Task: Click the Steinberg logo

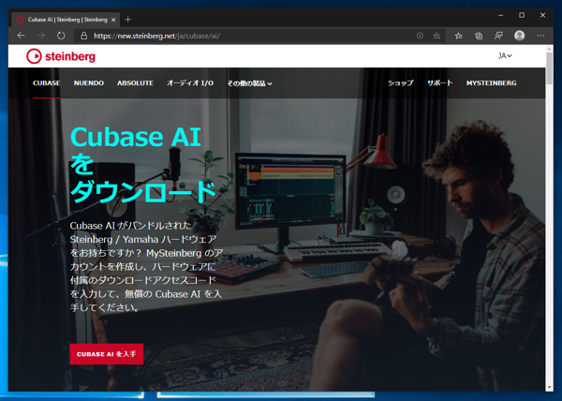Action: pyautogui.click(x=61, y=56)
